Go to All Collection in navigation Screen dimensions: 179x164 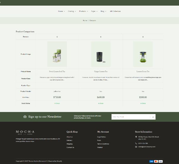pyautogui.click(x=115, y=11)
